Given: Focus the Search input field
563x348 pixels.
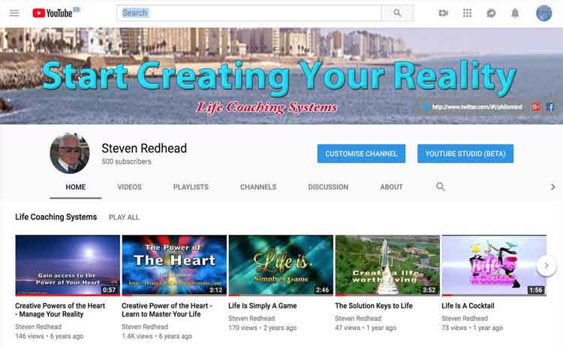Looking at the screenshot, I should 248,13.
